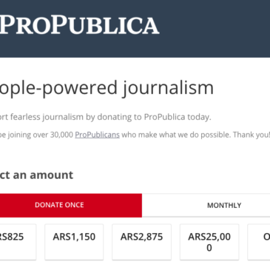
Task: Click the fearless journalism description sentence
Action: coord(106,117)
